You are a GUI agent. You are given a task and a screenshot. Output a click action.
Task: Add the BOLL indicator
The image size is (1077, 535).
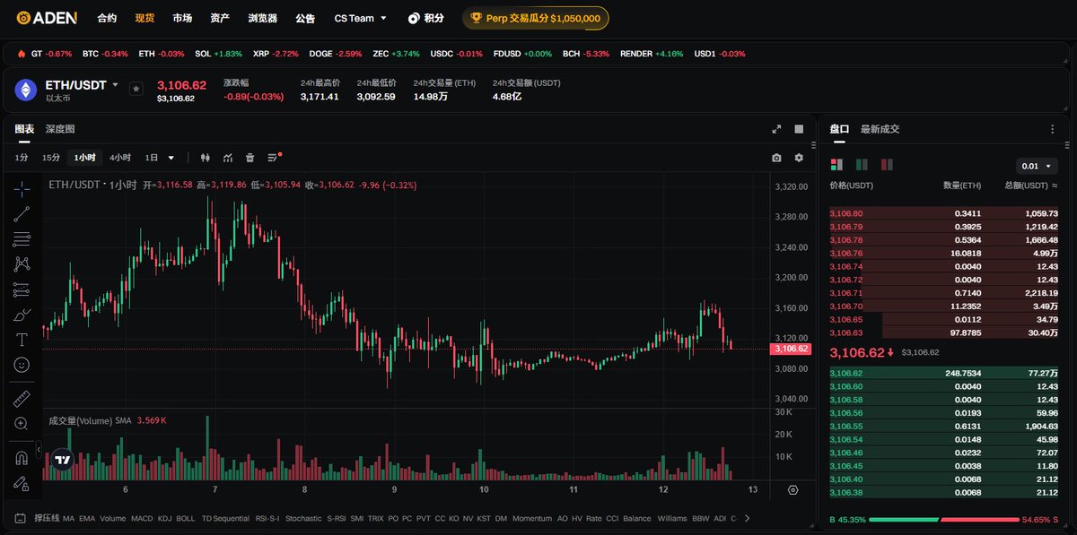coord(186,518)
